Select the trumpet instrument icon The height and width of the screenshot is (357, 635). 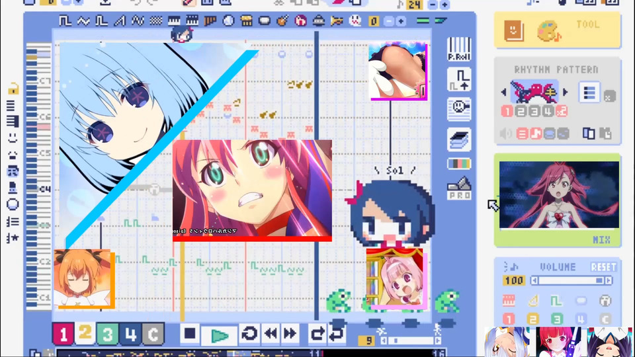[x=337, y=20]
